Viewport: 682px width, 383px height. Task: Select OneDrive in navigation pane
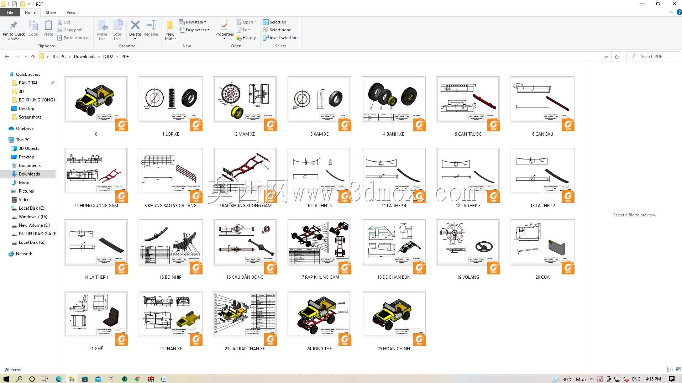click(x=25, y=128)
